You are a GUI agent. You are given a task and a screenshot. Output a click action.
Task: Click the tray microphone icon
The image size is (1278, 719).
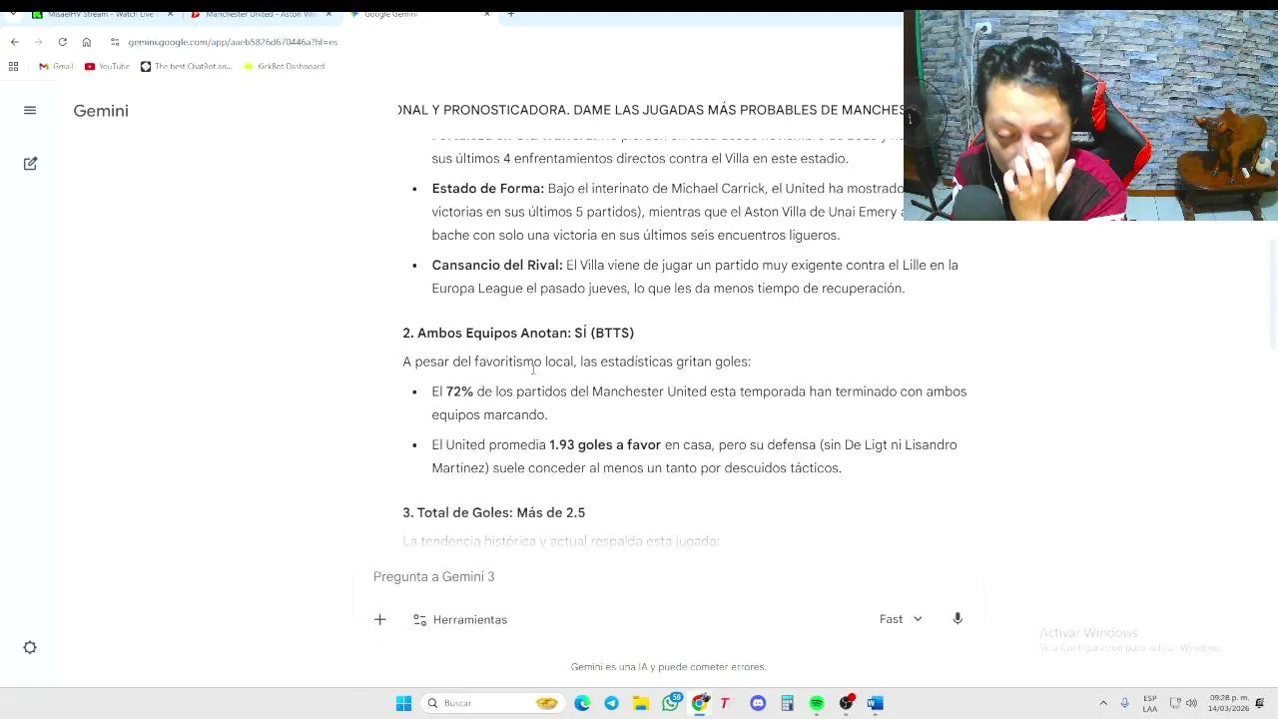(1125, 703)
